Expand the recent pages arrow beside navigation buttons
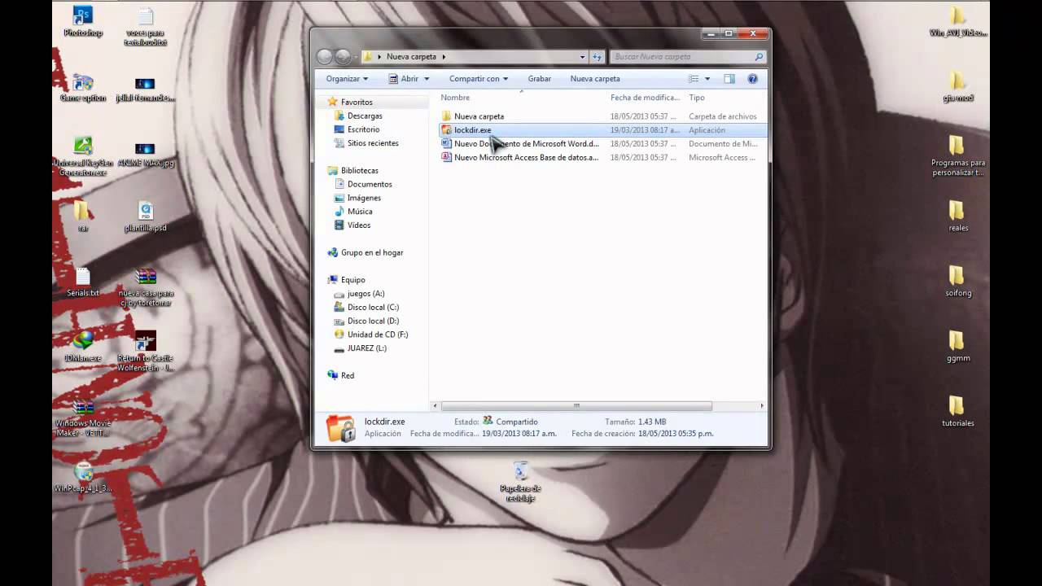 [356, 57]
